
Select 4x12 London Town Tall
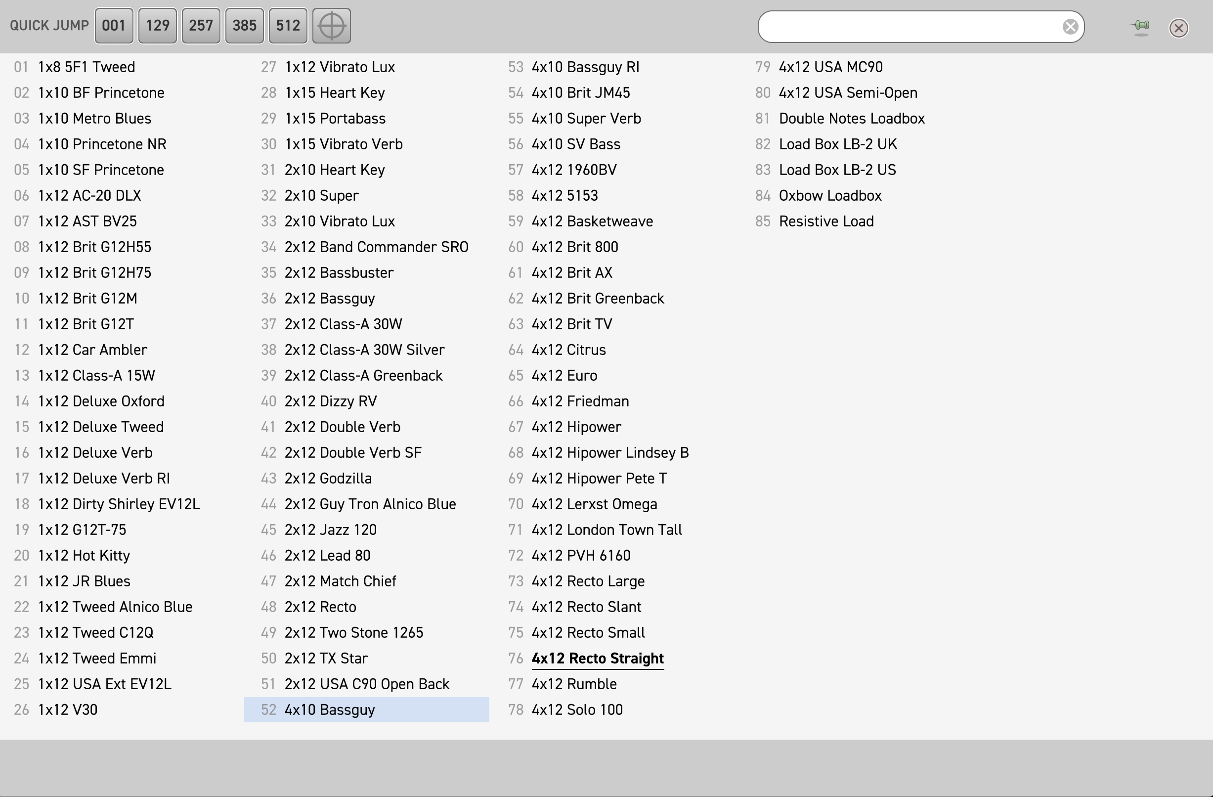pos(607,530)
